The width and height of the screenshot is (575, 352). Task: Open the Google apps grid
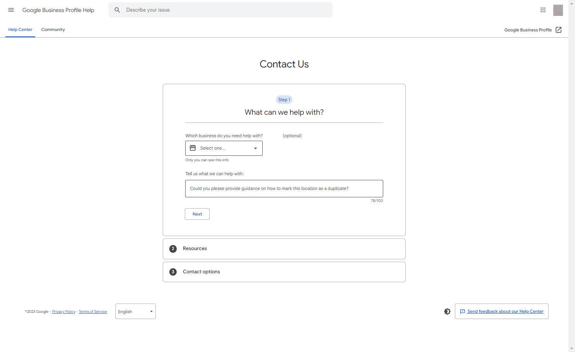coord(543,10)
